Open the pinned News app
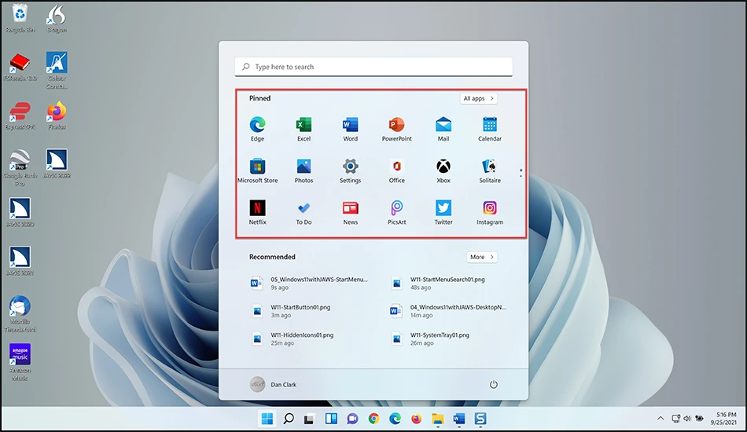 [x=350, y=212]
